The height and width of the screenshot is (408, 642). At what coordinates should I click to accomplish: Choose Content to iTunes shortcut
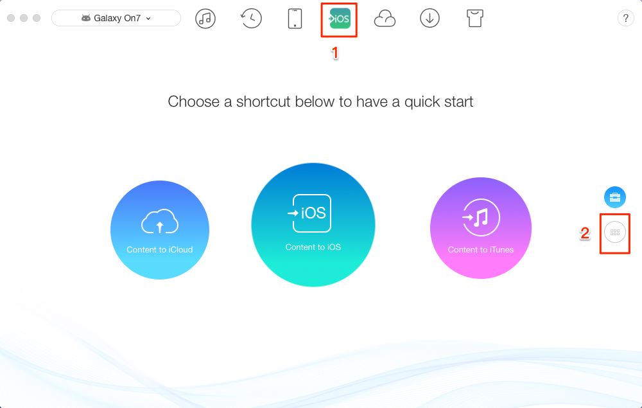[x=481, y=228]
